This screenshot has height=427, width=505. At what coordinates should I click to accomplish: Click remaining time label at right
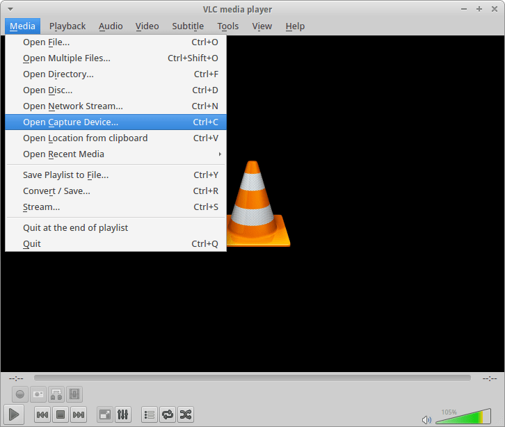[490, 378]
